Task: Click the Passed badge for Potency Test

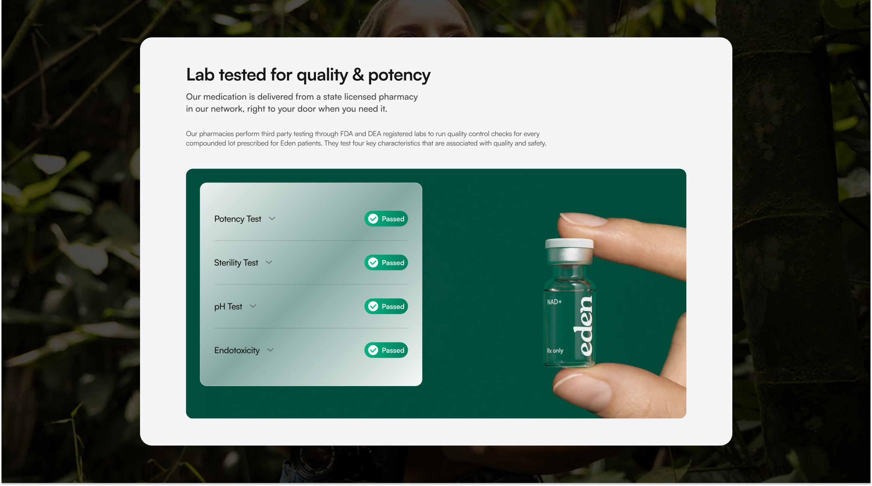Action: point(386,219)
